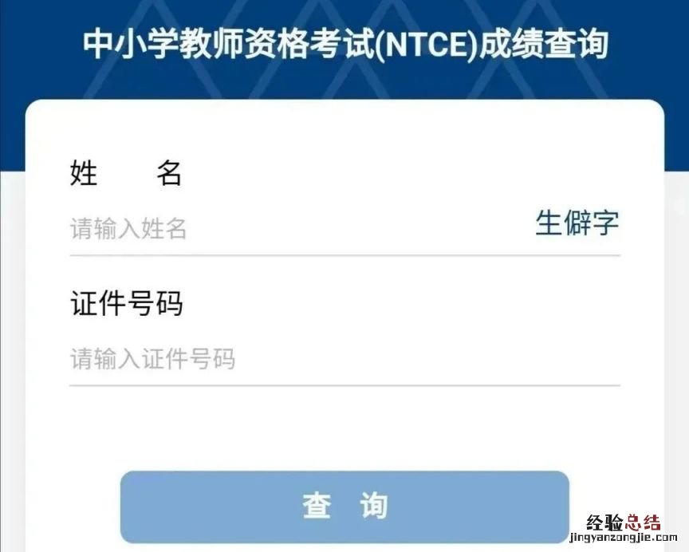Click the 询 character on the query button

(373, 506)
